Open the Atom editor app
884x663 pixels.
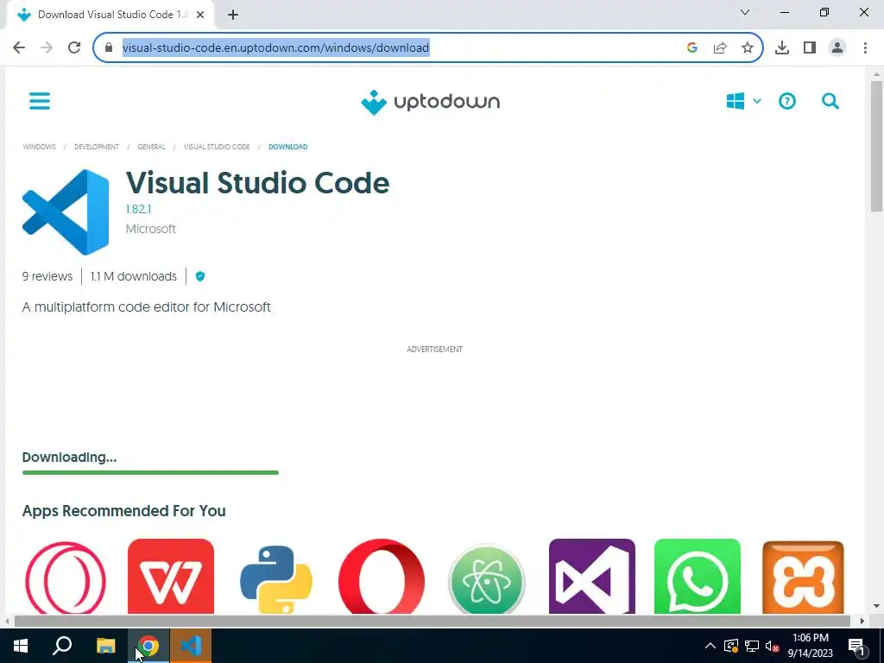487,579
